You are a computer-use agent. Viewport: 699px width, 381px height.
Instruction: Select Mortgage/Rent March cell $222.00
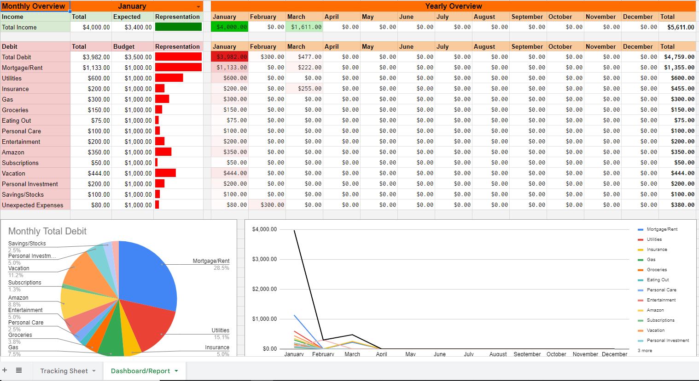point(304,68)
